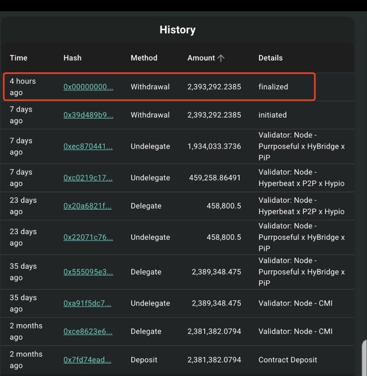The image size is (367, 376).
Task: Click the History panel title
Action: point(177,30)
